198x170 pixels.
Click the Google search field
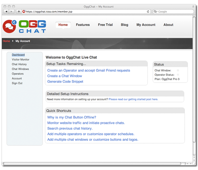pos(173,12)
